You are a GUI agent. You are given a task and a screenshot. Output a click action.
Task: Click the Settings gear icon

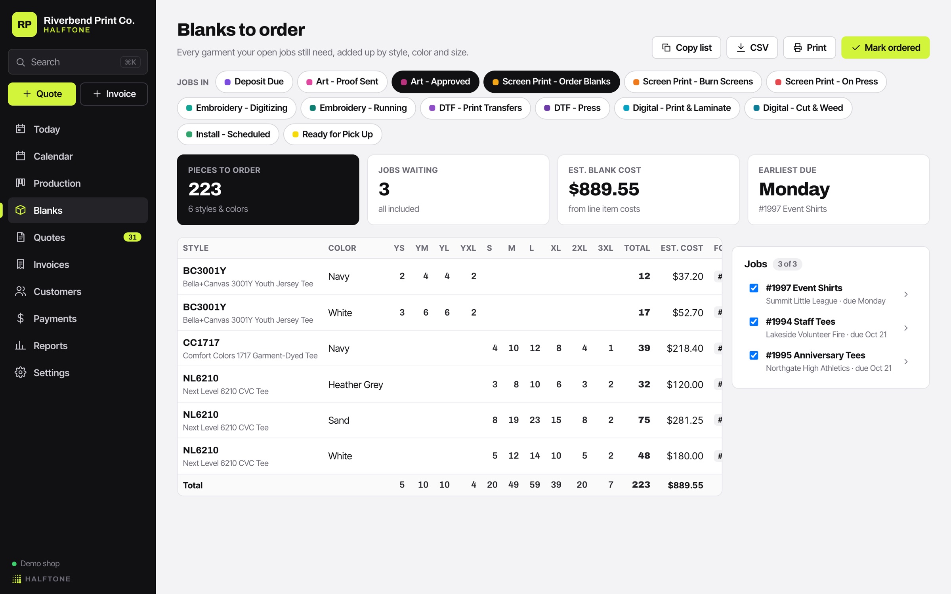coord(20,373)
